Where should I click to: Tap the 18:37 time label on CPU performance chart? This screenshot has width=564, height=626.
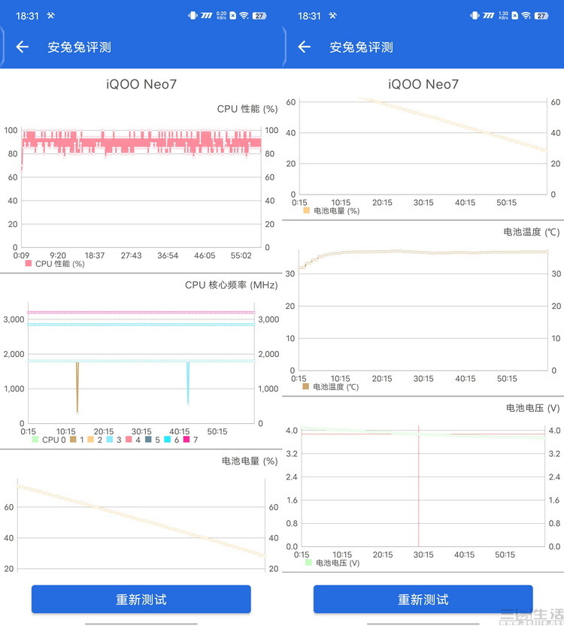click(x=94, y=256)
